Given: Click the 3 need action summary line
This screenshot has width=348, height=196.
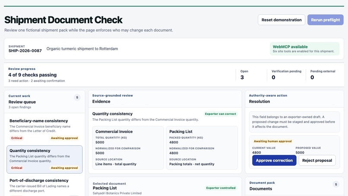Looking at the screenshot, I should click(37, 81).
